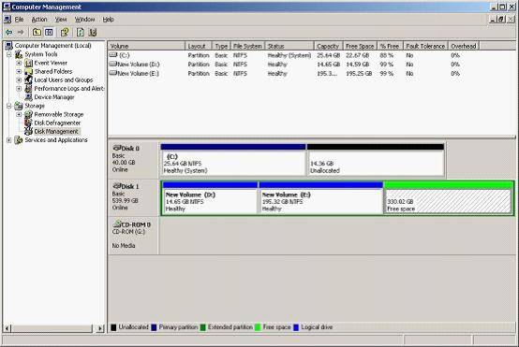Select Device Manager label in tree
519x347 pixels.
pyautogui.click(x=54, y=97)
